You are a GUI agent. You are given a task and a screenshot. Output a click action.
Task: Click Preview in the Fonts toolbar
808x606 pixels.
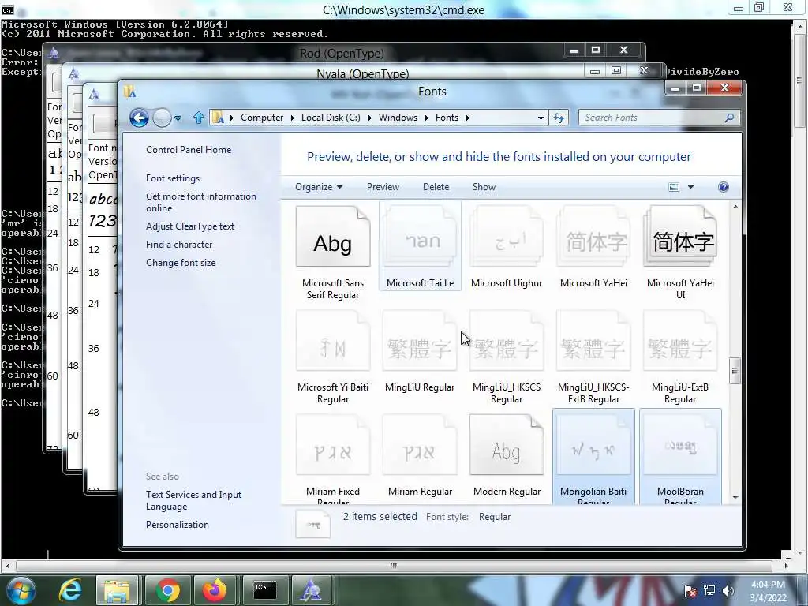click(x=383, y=187)
